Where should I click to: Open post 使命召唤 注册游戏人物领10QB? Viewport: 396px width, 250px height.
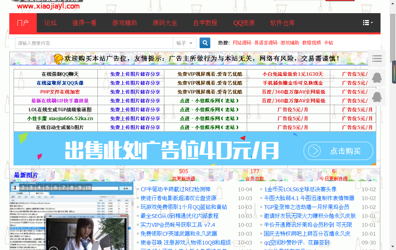tap(186, 242)
